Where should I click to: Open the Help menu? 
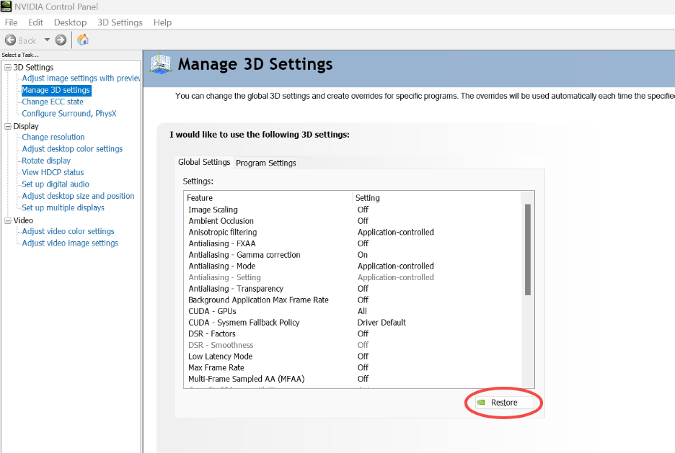[162, 22]
